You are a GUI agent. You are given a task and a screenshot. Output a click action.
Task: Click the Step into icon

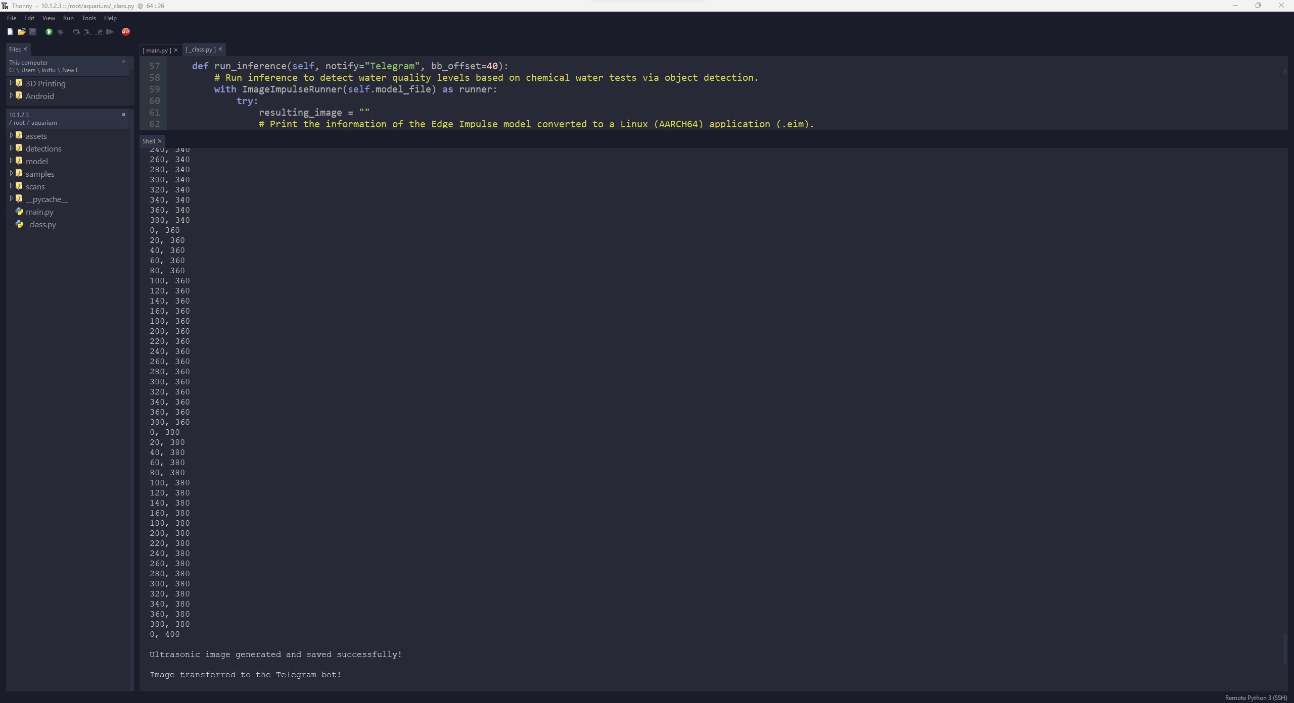tap(87, 32)
